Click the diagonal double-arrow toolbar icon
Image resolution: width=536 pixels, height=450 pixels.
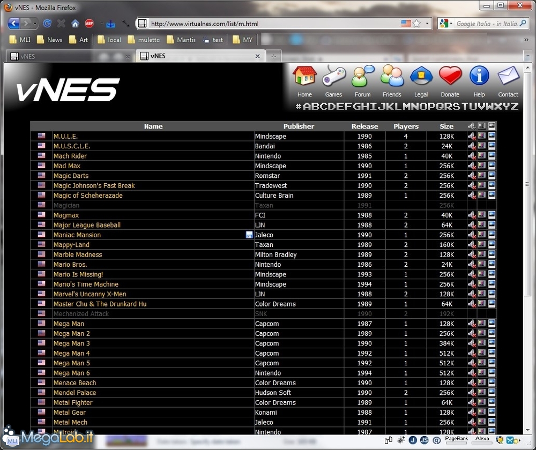coord(126,23)
